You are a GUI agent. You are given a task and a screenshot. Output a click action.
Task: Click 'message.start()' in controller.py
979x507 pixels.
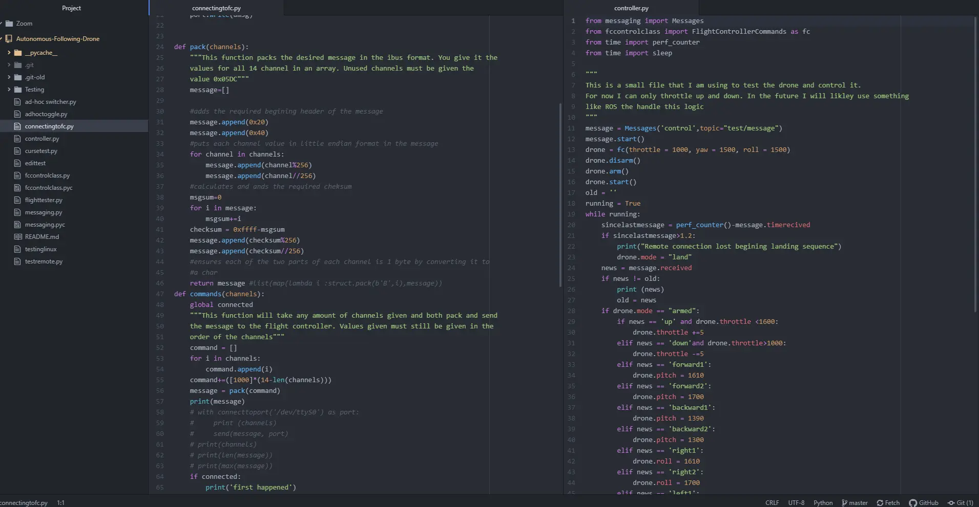tap(615, 139)
